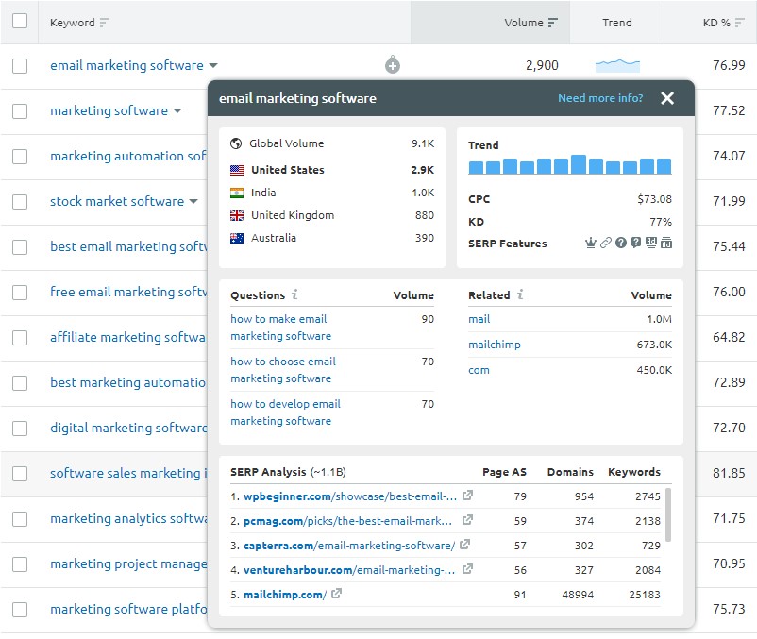Image resolution: width=757 pixels, height=639 pixels.
Task: Check the best email marketing row checkbox
Action: [20, 247]
